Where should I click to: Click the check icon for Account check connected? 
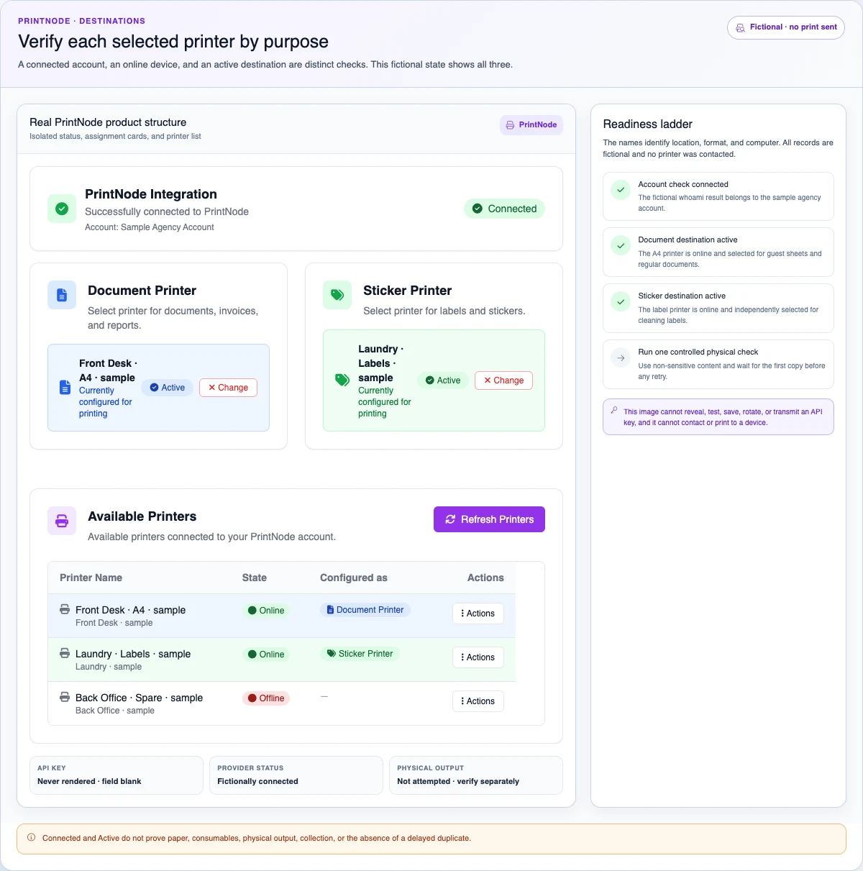(x=621, y=190)
